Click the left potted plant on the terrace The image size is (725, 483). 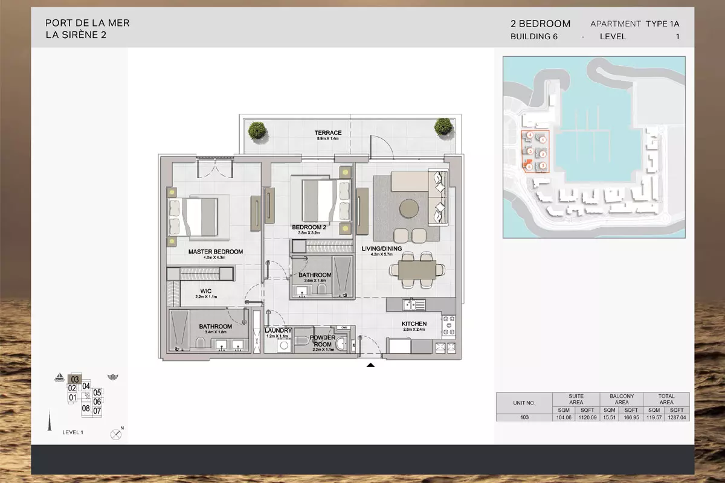258,130
